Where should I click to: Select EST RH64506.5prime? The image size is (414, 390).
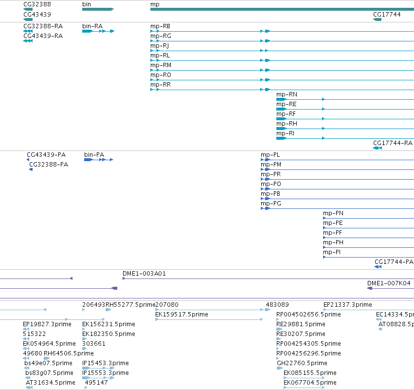coord(69,353)
